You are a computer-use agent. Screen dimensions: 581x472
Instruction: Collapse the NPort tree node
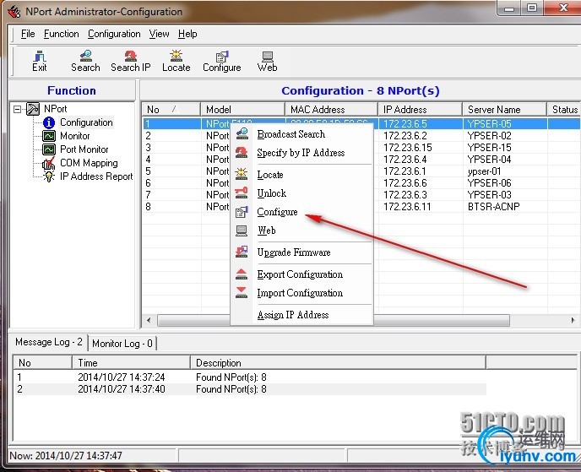[x=17, y=109]
